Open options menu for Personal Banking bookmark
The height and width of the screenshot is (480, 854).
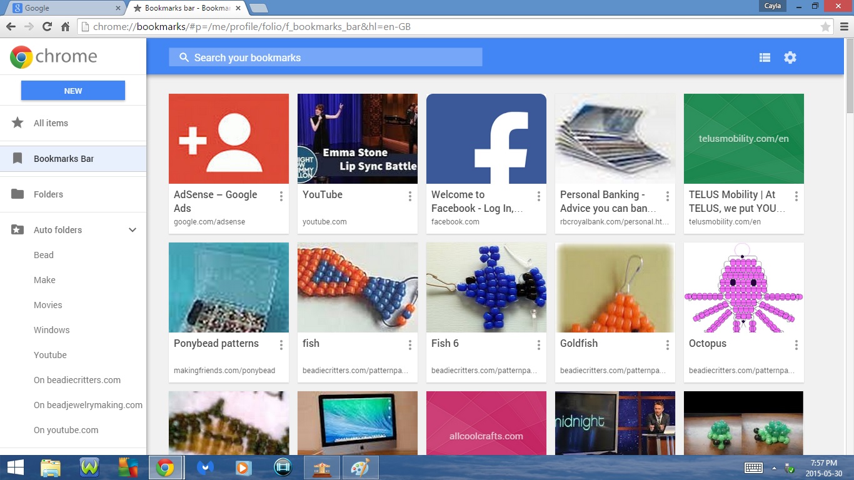point(668,196)
